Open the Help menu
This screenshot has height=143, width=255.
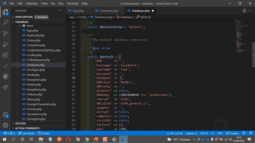[84, 4]
